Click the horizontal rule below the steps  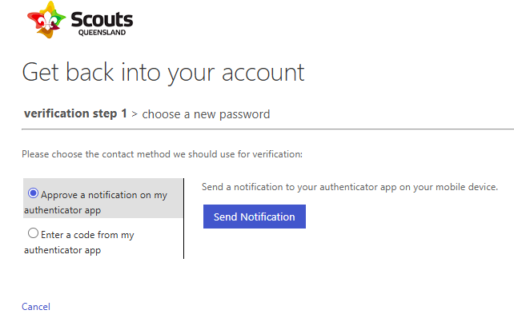pyautogui.click(x=268, y=129)
